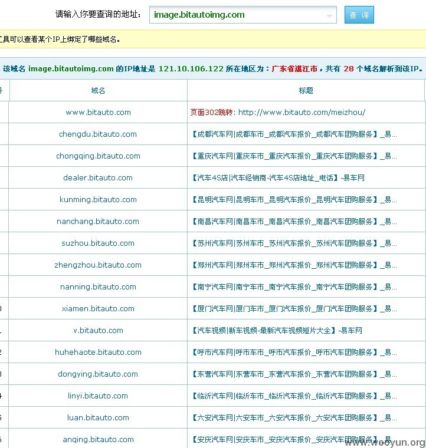Click the 呼市汽车网 title link
Screen dimensions: 426x448
[x=294, y=353]
